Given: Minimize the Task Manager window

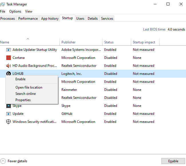Looking at the screenshot, I should tap(155, 4).
